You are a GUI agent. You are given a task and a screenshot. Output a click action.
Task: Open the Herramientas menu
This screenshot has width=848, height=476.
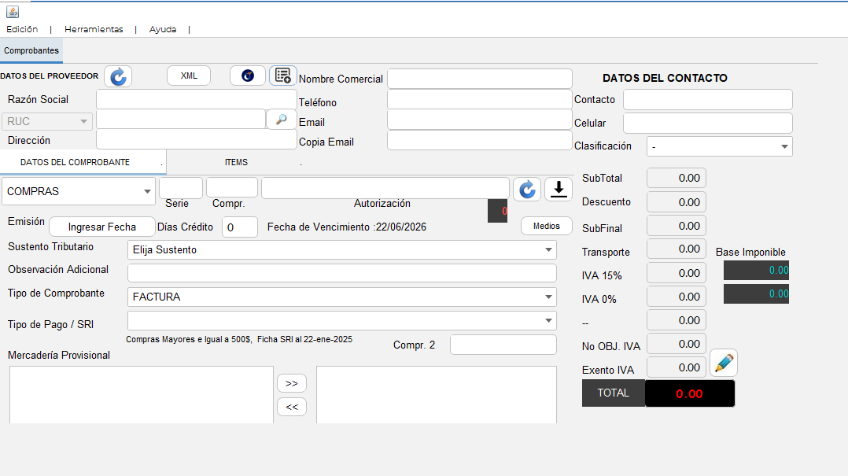click(94, 29)
